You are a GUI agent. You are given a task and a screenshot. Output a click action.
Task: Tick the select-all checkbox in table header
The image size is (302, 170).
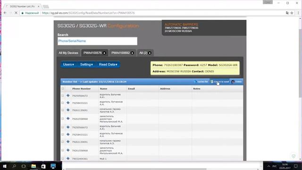[63, 89]
